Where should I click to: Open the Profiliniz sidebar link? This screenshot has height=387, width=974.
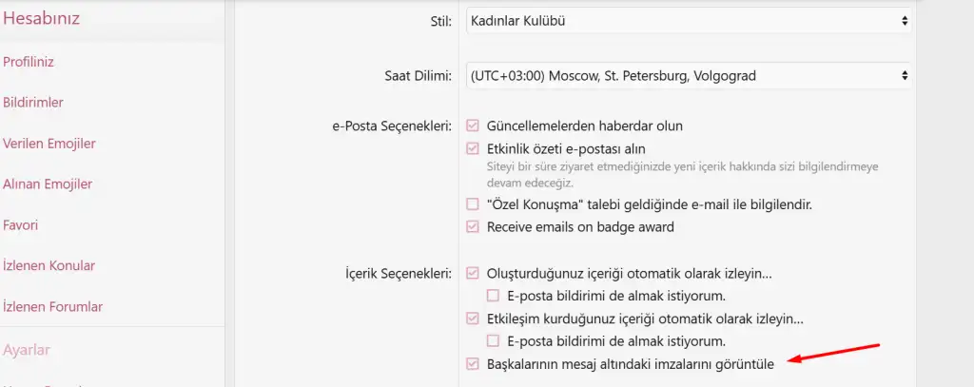point(29,62)
